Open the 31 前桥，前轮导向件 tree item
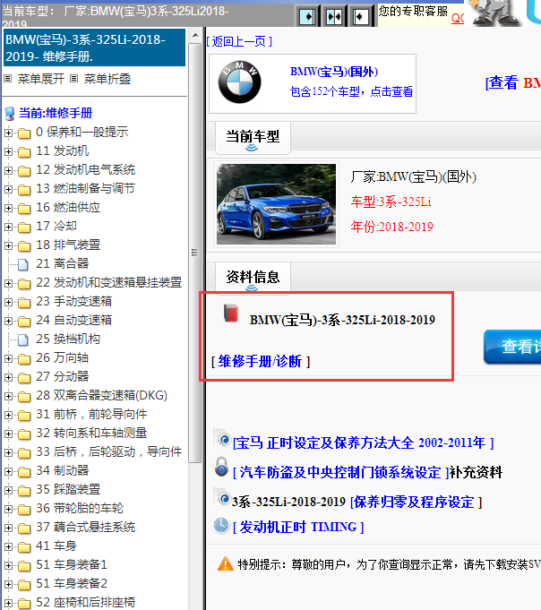Image resolution: width=541 pixels, height=610 pixels. 91,414
